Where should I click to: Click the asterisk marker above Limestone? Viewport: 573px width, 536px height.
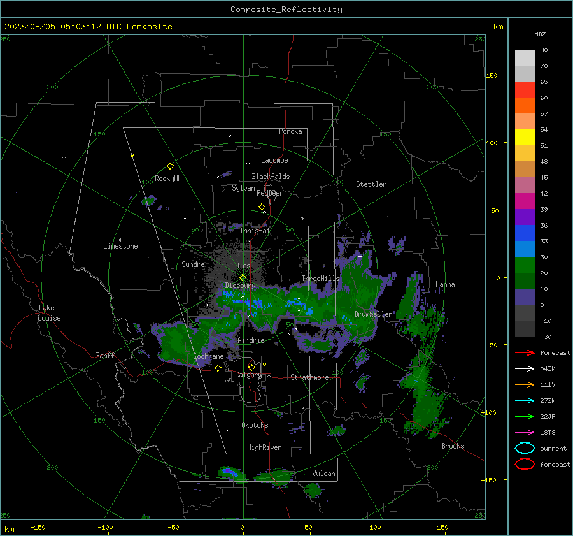pos(120,240)
